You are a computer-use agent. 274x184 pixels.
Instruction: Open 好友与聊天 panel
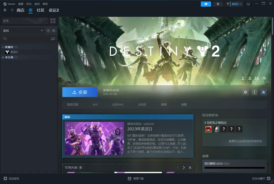pos(261,178)
